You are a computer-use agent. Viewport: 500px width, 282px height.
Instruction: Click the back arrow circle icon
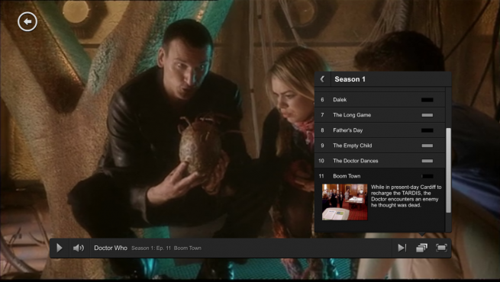coord(27,21)
